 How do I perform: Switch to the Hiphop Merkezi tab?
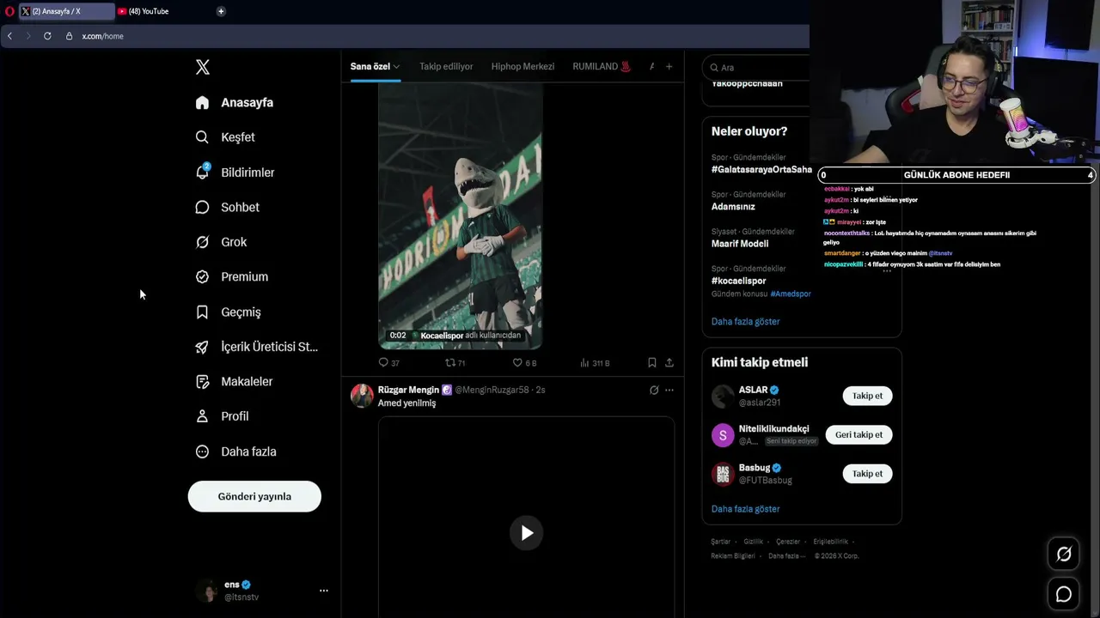522,66
